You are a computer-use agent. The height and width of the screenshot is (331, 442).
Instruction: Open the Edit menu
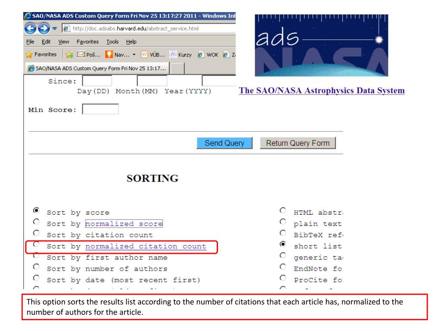(x=46, y=42)
